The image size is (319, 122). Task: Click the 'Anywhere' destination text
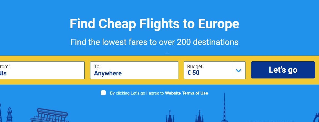pyautogui.click(x=108, y=73)
